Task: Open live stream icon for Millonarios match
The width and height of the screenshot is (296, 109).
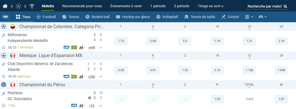Action: pos(66,47)
